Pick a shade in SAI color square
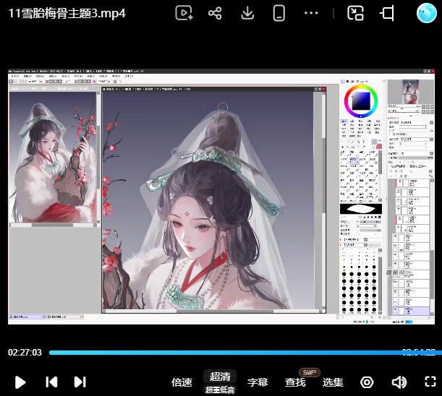442x396 pixels. [x=361, y=101]
